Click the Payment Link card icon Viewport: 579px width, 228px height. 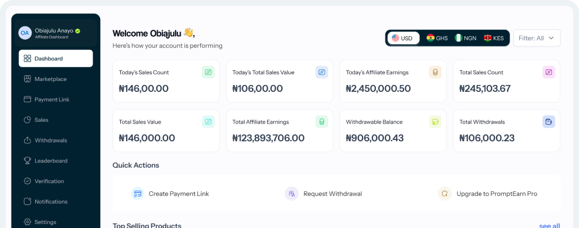[x=27, y=99]
